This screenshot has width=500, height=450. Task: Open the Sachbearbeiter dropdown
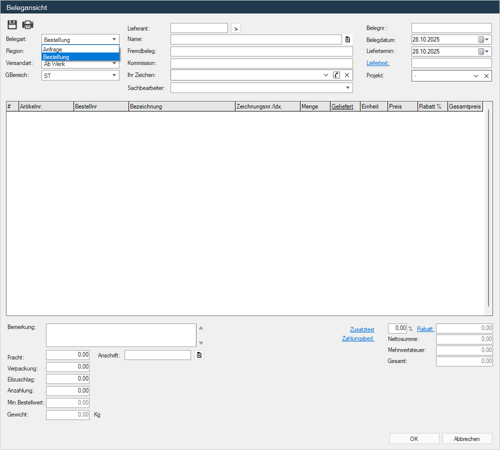[x=347, y=88]
